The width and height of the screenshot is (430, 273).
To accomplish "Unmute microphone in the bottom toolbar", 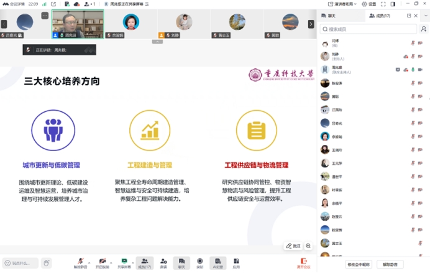I will coord(80,262).
